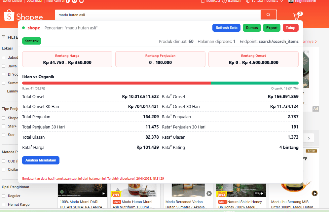Play video on Madu Ibu Beruang product
This screenshot has width=329, height=212.
[x=314, y=193]
